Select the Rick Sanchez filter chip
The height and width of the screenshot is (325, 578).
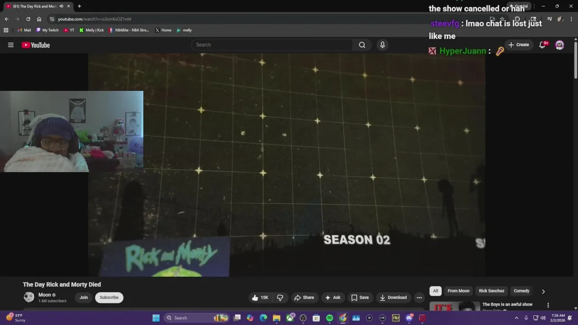(x=491, y=291)
